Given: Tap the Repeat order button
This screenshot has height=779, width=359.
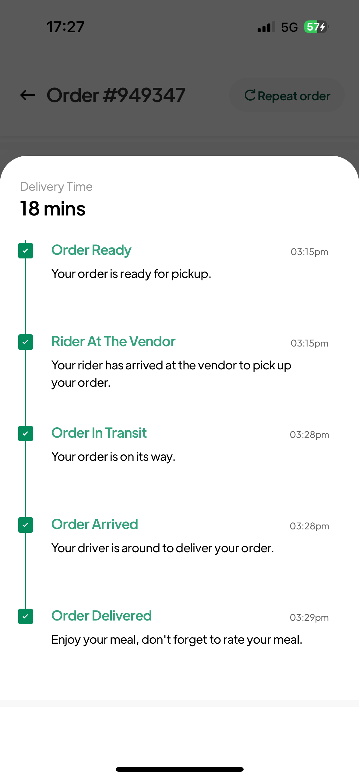Looking at the screenshot, I should tap(287, 96).
